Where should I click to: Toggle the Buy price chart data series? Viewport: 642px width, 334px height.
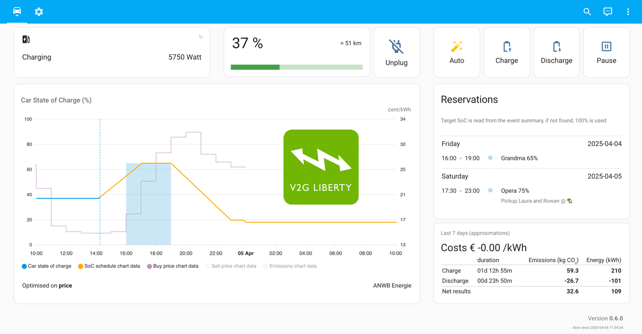coord(172,266)
